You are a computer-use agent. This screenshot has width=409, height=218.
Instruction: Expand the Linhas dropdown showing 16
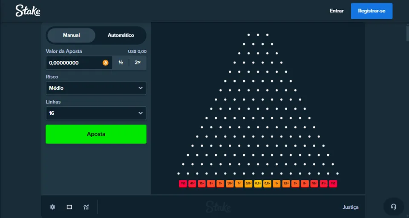click(x=96, y=113)
